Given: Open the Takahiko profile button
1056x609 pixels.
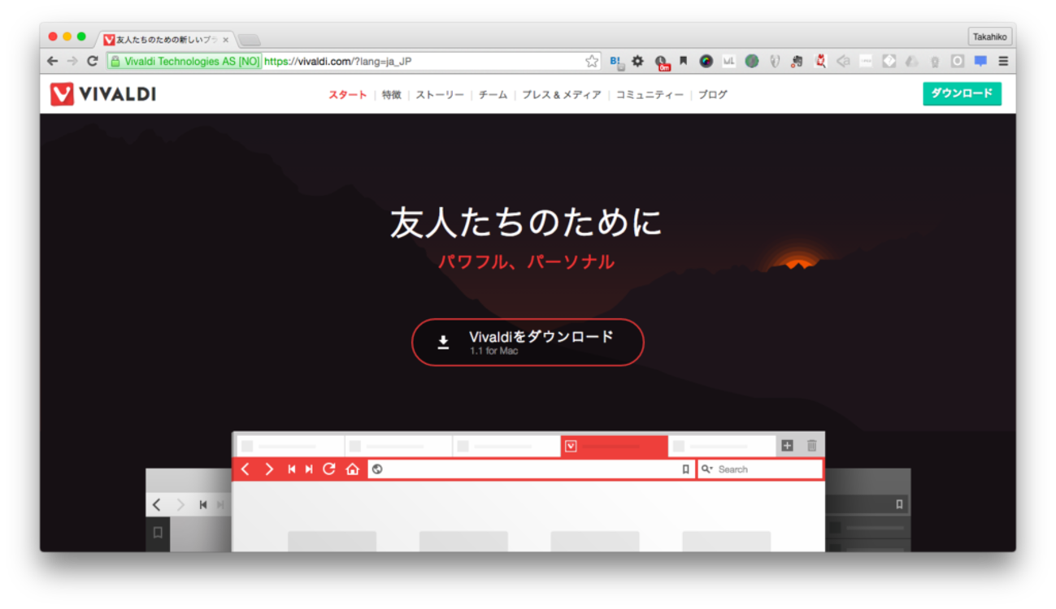Looking at the screenshot, I should 989,37.
